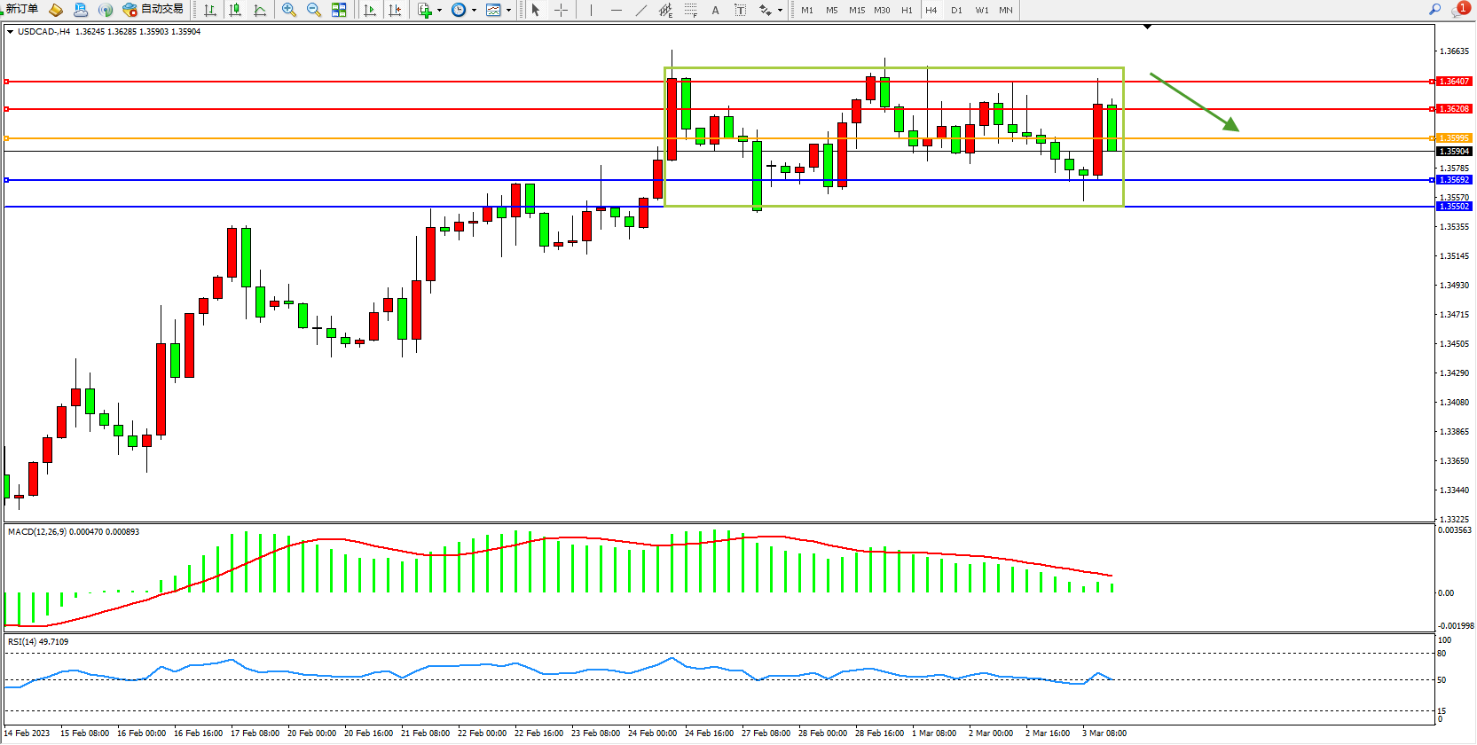This screenshot has width=1477, height=745.
Task: Select the crosshair tool
Action: [562, 10]
